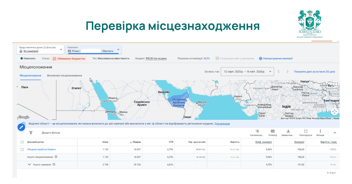Click highlighted Об'єднані Арабські Емірати map region

point(178,101)
